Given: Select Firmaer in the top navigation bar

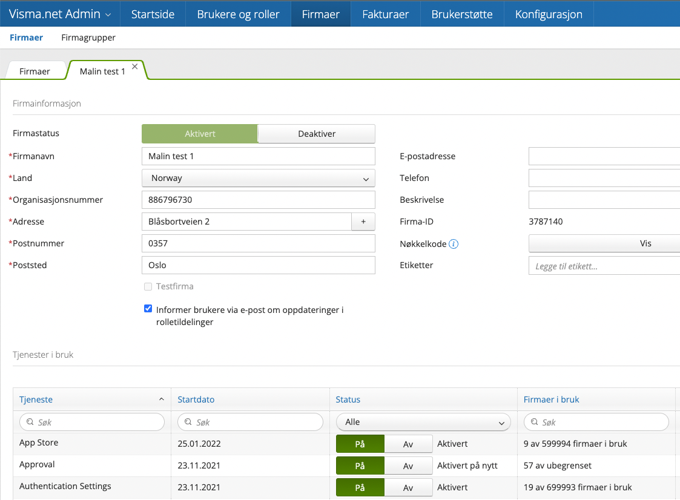Looking at the screenshot, I should 320,14.
